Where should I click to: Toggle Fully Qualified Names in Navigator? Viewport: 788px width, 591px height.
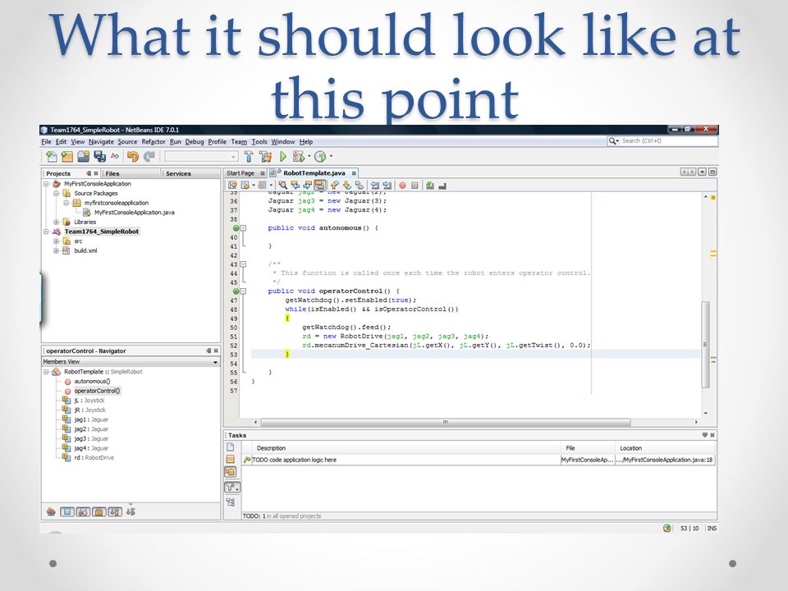coord(115,511)
